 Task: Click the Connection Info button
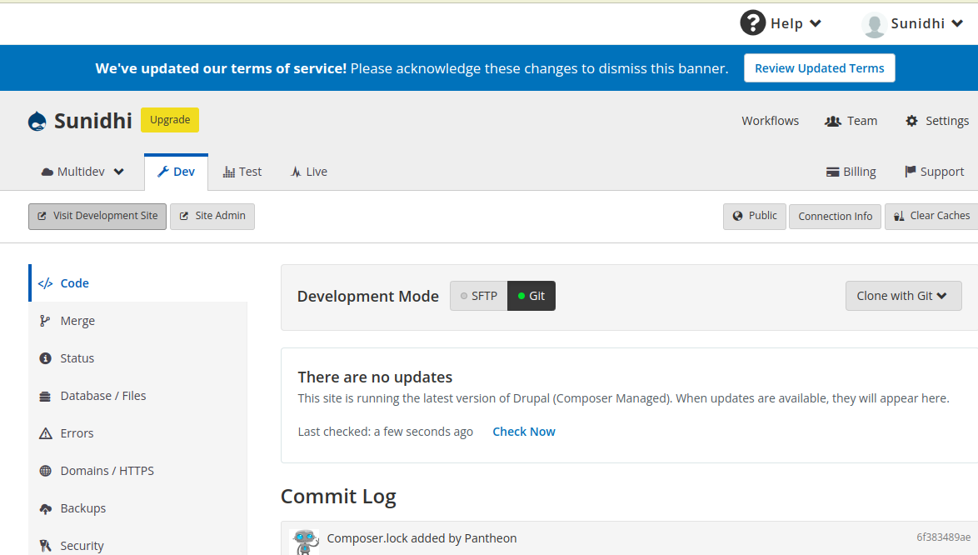coord(836,217)
